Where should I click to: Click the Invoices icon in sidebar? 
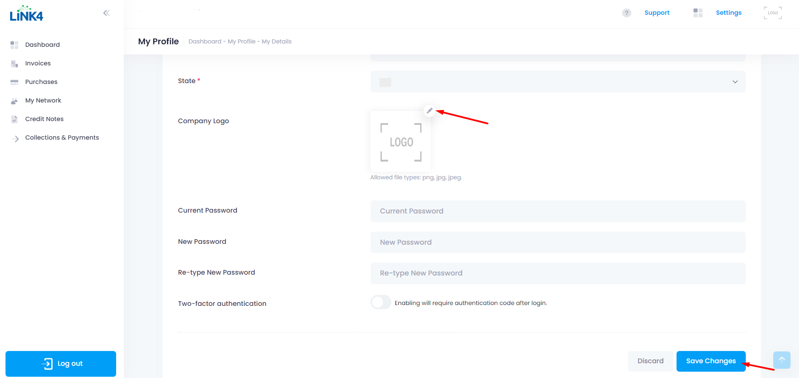14,64
